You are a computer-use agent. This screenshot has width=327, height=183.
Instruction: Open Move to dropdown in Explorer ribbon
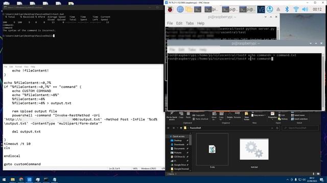pos(214,116)
